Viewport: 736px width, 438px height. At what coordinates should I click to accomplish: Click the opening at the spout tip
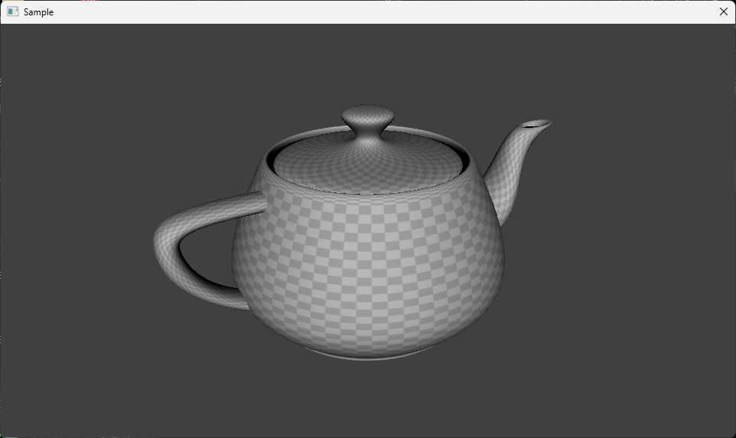tap(536, 124)
